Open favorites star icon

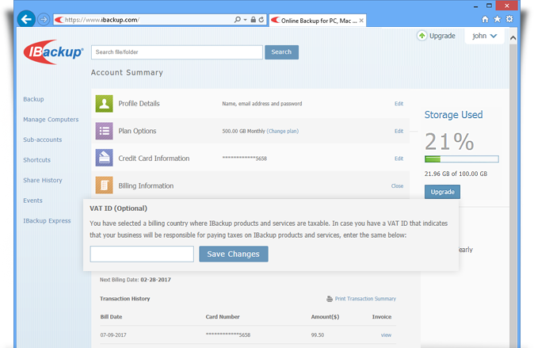coord(498,20)
